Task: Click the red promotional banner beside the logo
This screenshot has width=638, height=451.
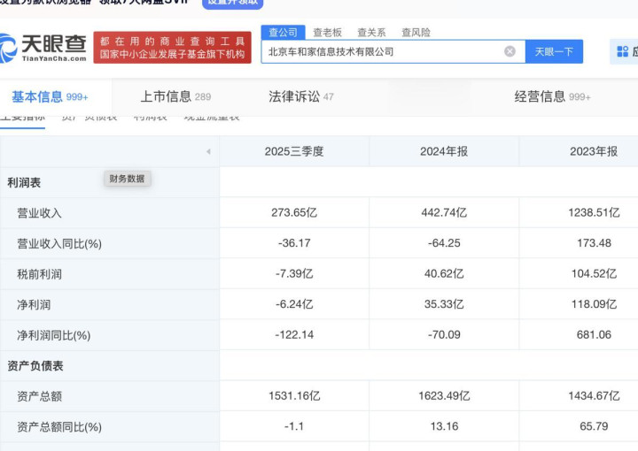Action: (174, 48)
